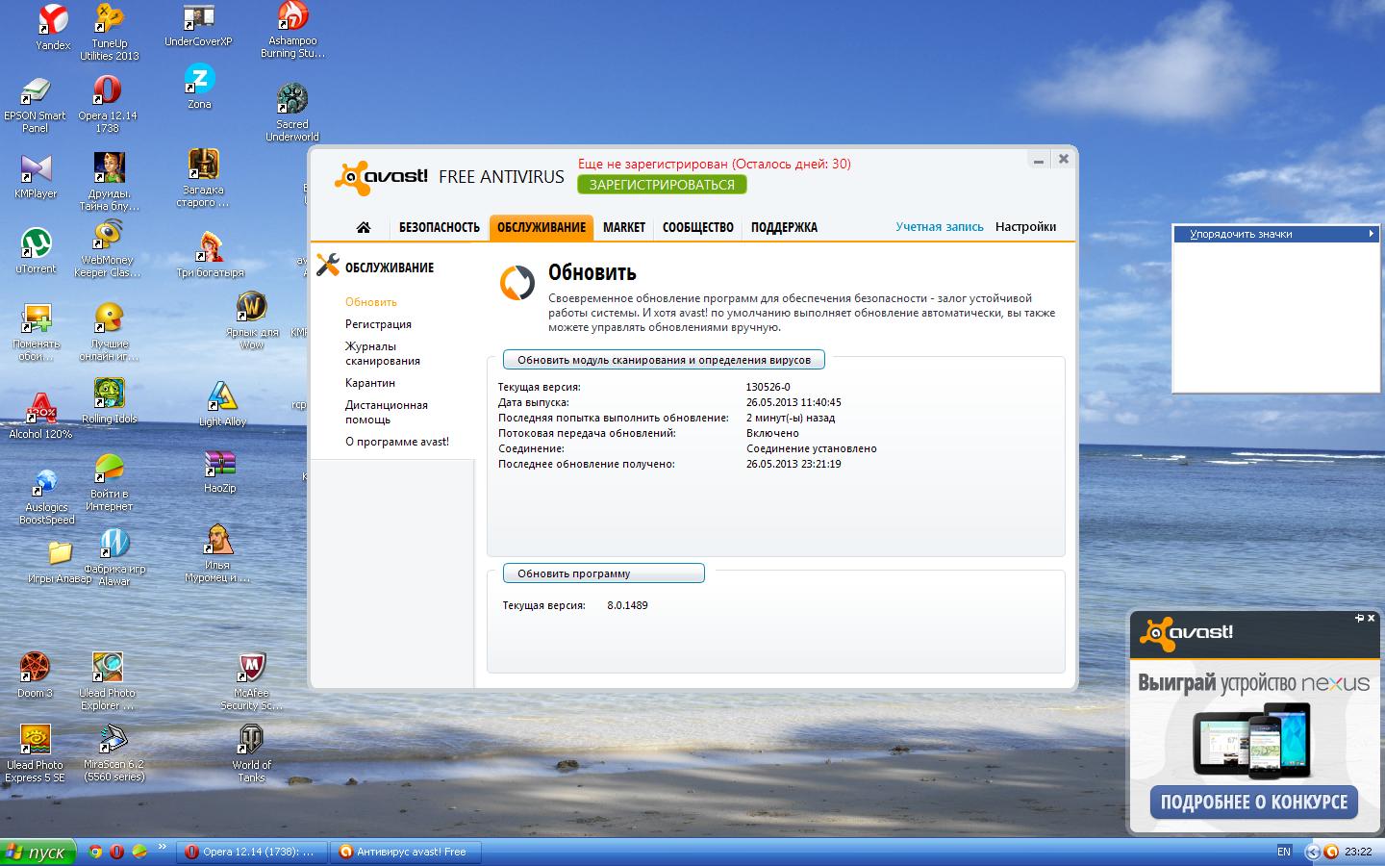Close the avast Nexus popup

(x=1372, y=618)
